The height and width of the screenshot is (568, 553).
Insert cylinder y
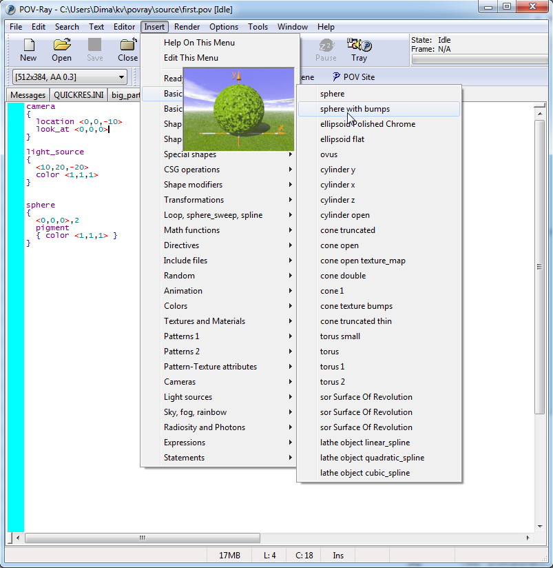379,170
